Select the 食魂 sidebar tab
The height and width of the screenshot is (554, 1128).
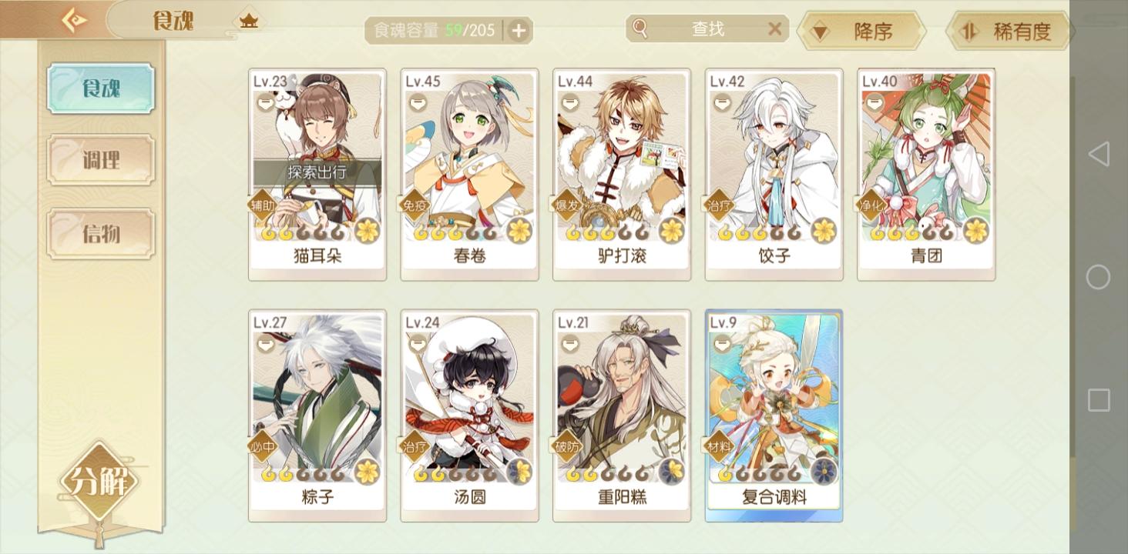click(101, 88)
